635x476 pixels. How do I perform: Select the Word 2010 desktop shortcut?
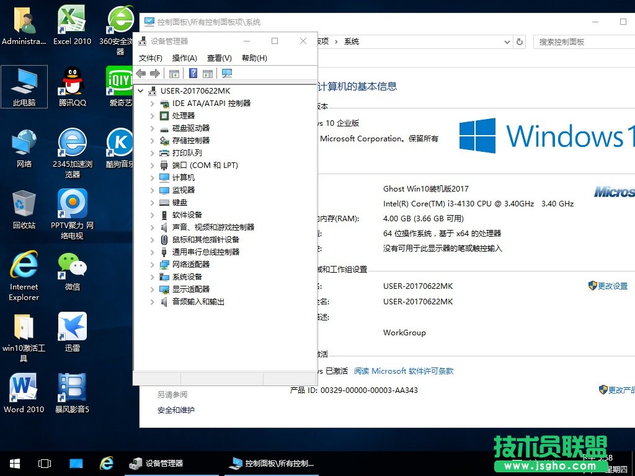[x=24, y=394]
